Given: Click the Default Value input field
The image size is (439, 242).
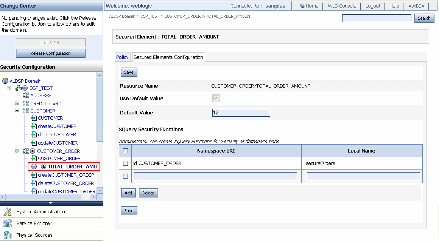Looking at the screenshot, I should tap(241, 113).
